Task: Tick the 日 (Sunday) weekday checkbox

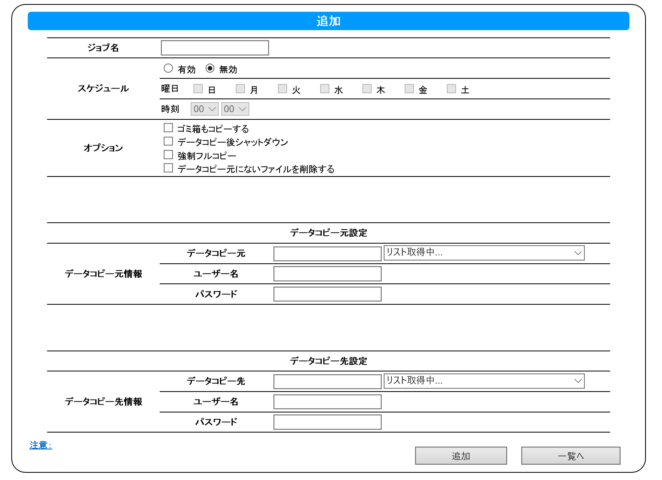Action: [198, 89]
